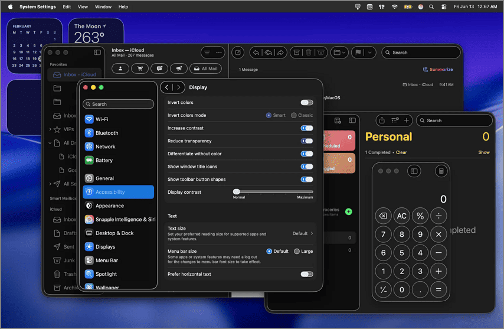
Task: Toggle the Reduce transparency switch
Action: [307, 141]
